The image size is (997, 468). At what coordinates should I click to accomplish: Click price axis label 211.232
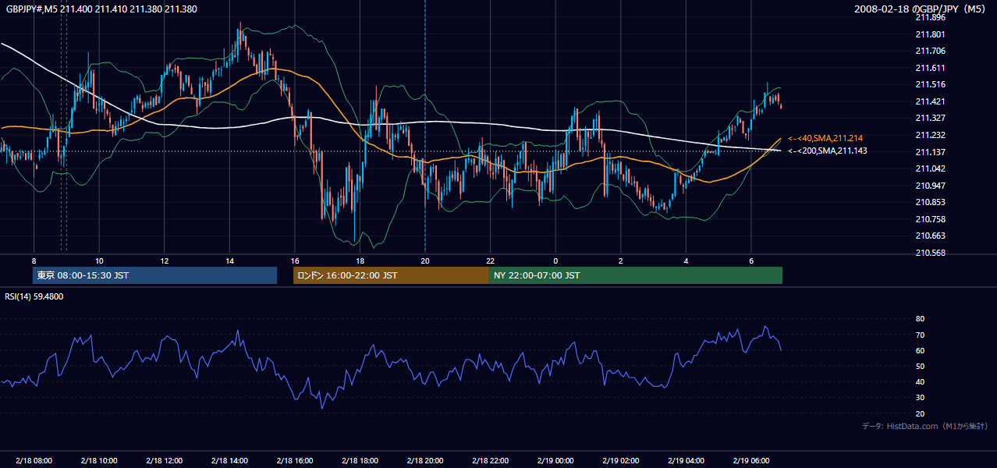coord(930,135)
